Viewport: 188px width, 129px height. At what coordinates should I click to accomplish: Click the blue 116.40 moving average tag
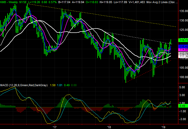coord(183,46)
